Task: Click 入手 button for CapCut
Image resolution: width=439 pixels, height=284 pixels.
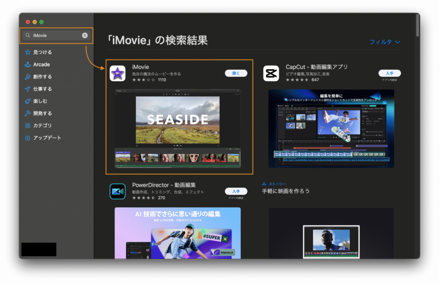Action: click(390, 73)
